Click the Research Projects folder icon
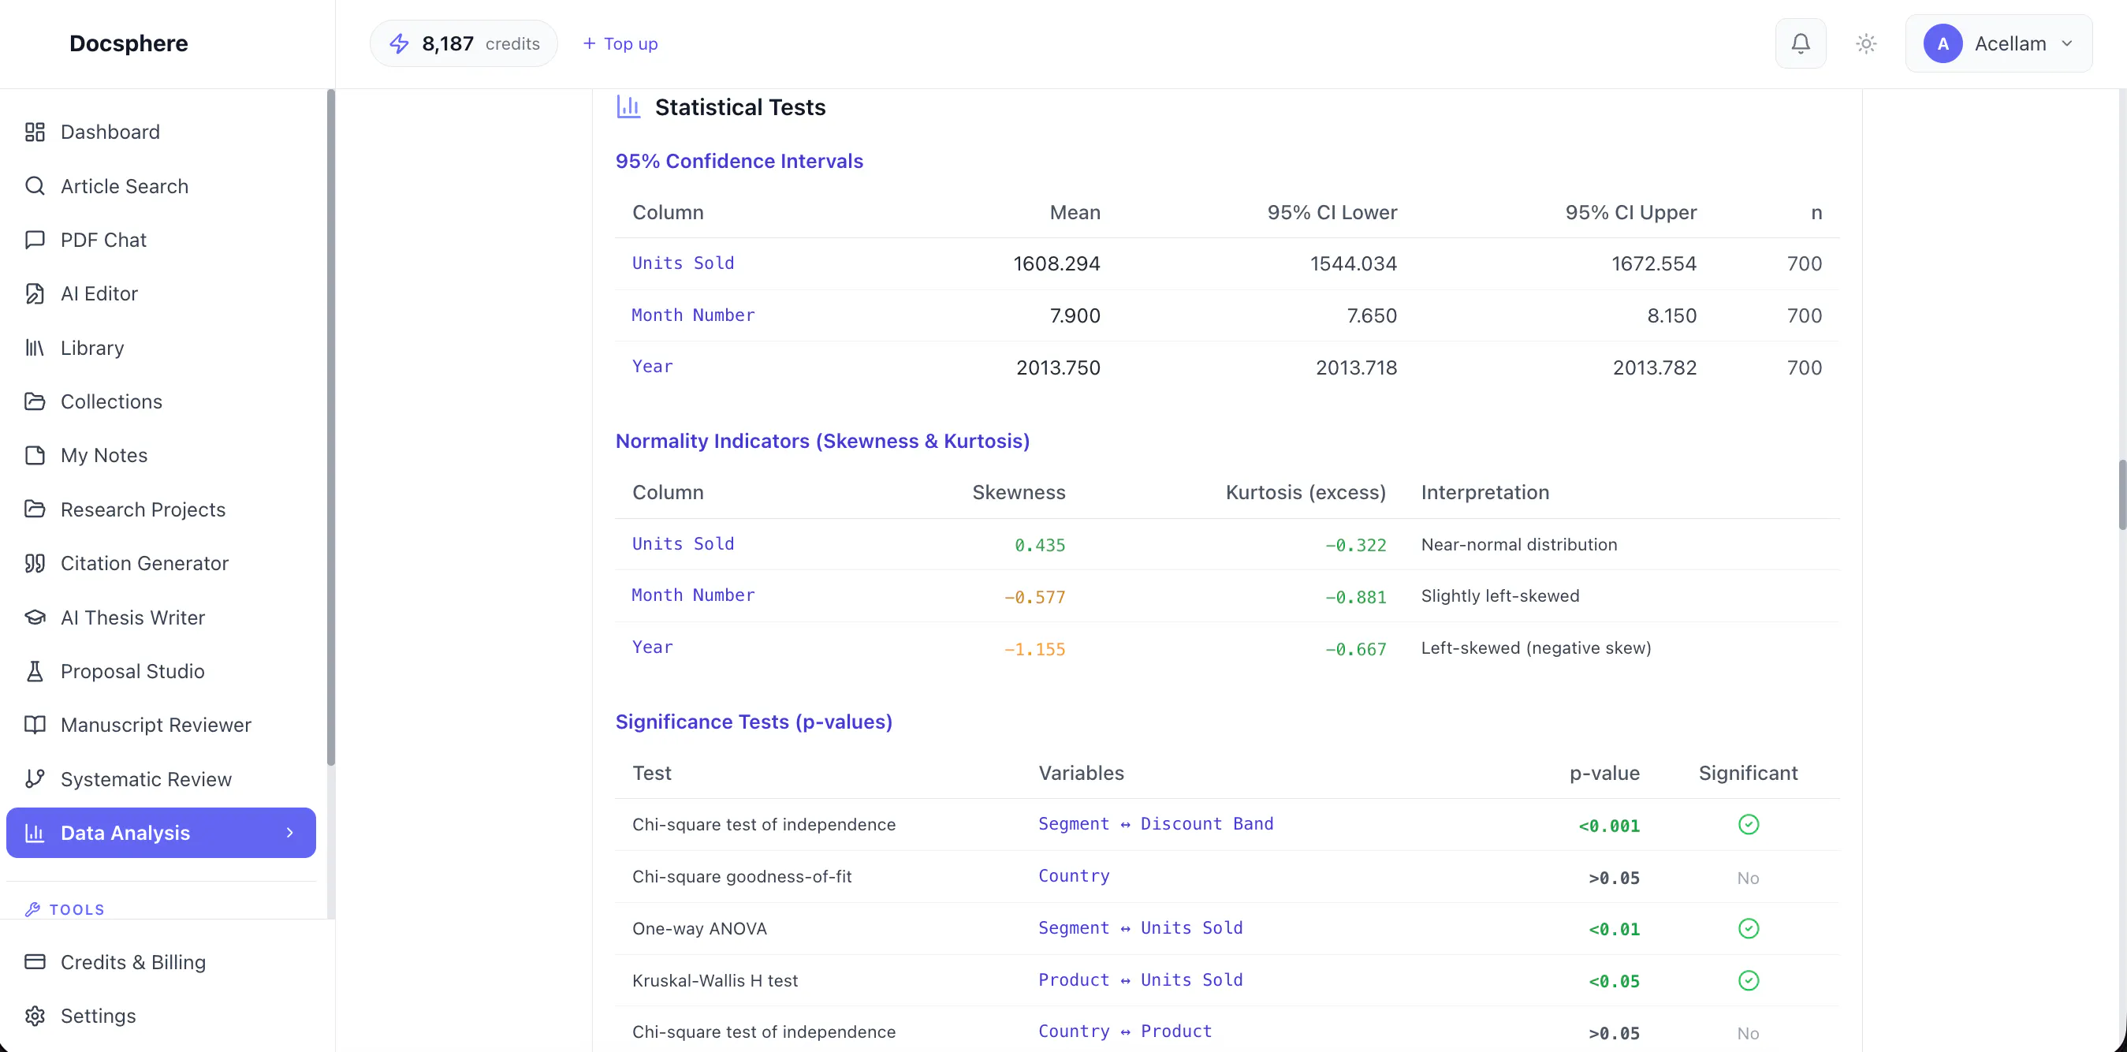 (x=35, y=509)
